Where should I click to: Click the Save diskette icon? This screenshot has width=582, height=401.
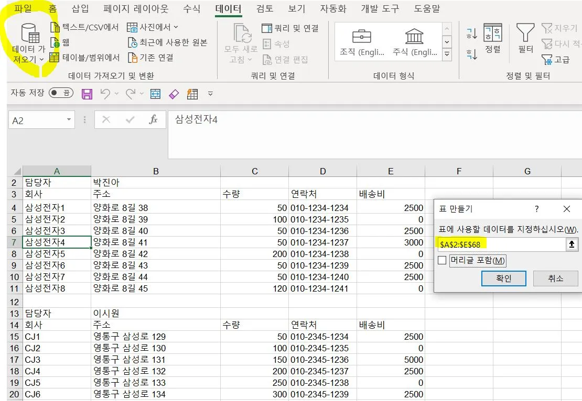[x=87, y=94]
